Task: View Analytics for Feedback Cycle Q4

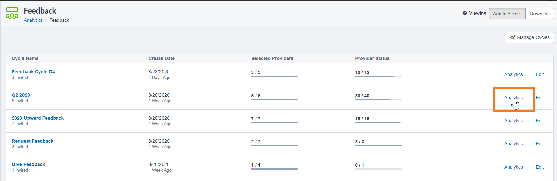Action: click(513, 74)
